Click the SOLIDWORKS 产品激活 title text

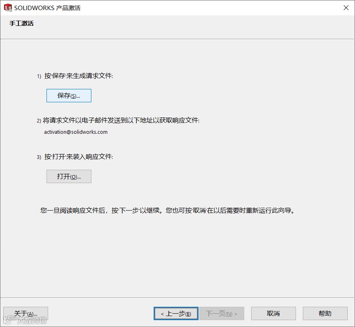coord(47,8)
